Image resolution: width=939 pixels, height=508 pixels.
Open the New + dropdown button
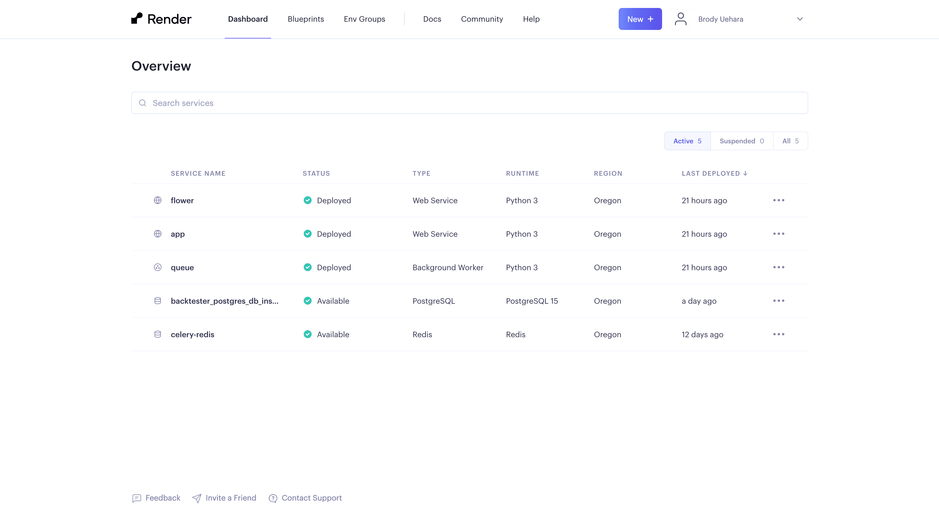(640, 19)
